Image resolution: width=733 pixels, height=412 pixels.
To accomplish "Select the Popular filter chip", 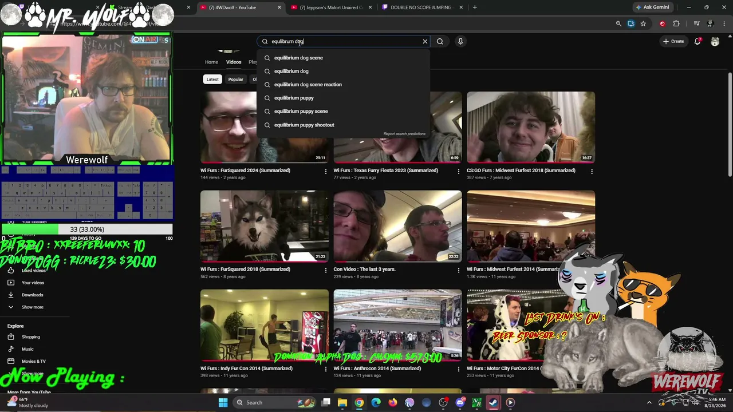I will (236, 79).
